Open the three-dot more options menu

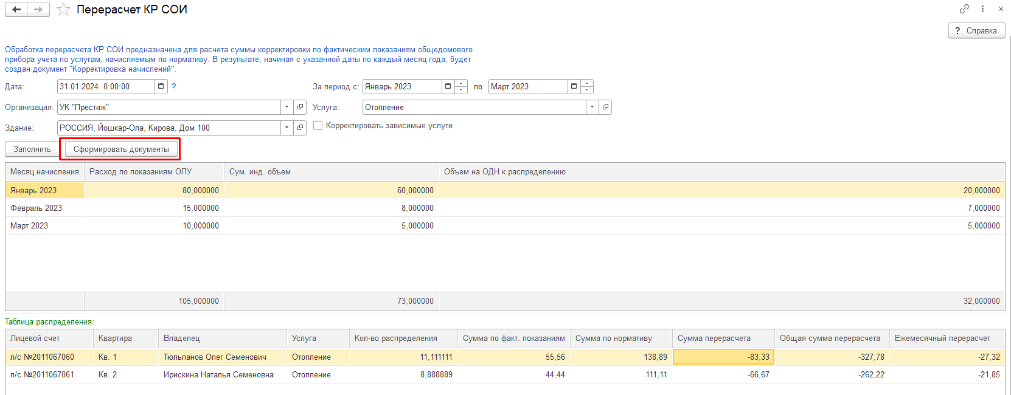(982, 9)
